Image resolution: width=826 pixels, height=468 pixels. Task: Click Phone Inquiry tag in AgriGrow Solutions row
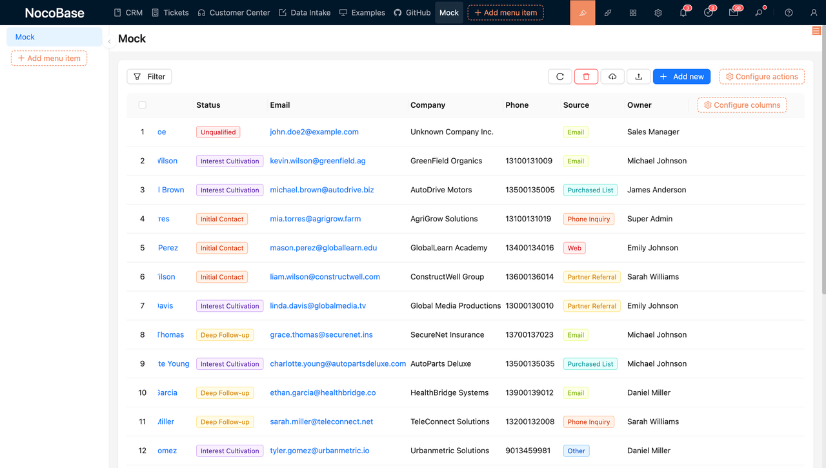coord(589,219)
